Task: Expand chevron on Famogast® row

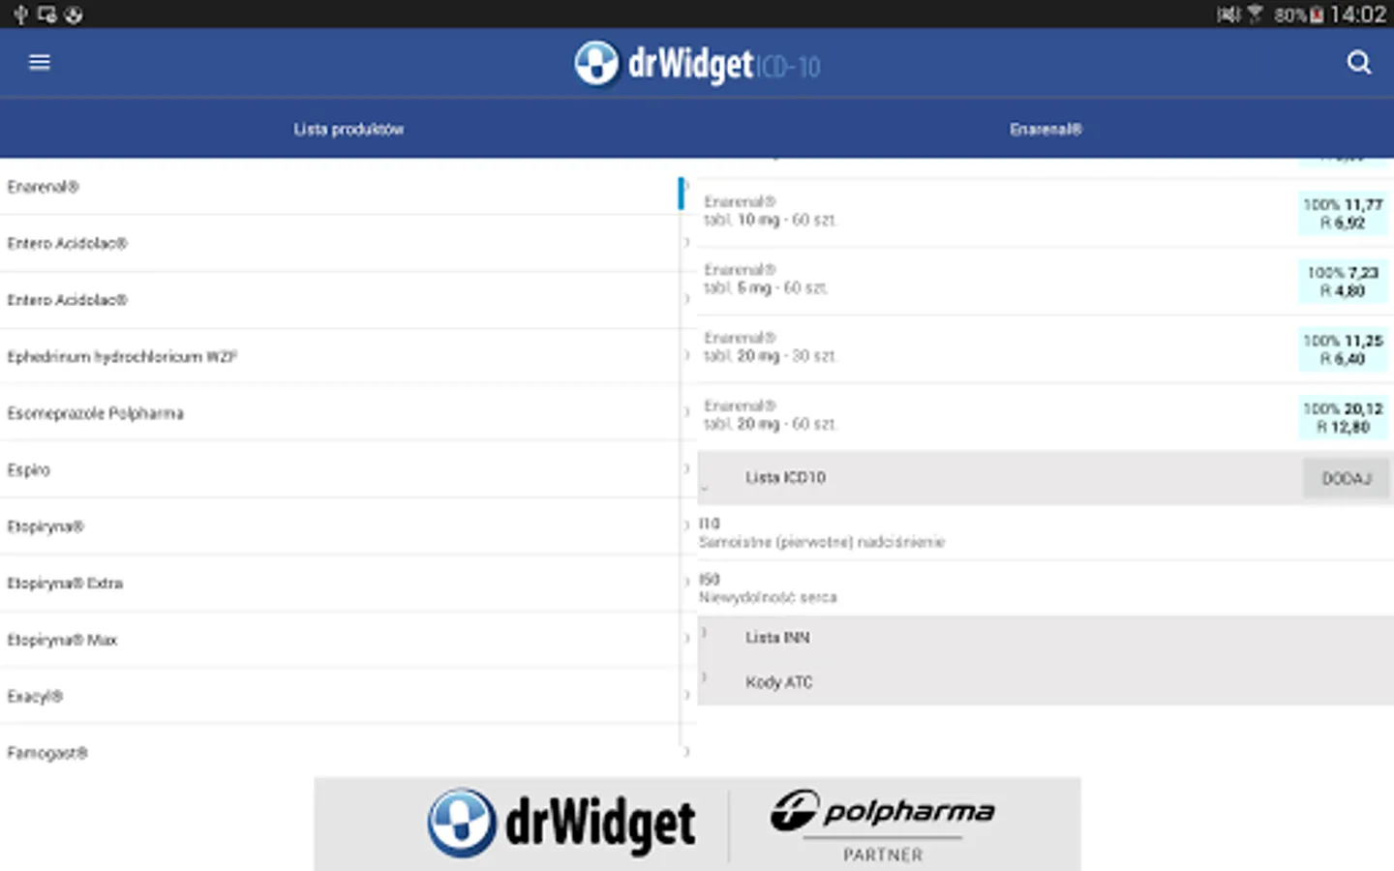Action: (x=686, y=752)
